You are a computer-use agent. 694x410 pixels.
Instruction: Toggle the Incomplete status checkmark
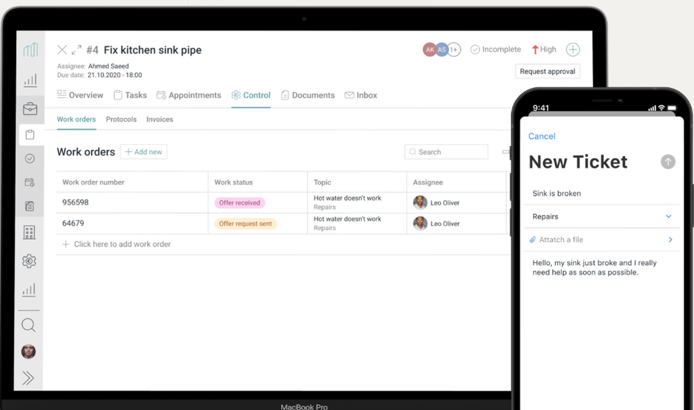(x=475, y=49)
